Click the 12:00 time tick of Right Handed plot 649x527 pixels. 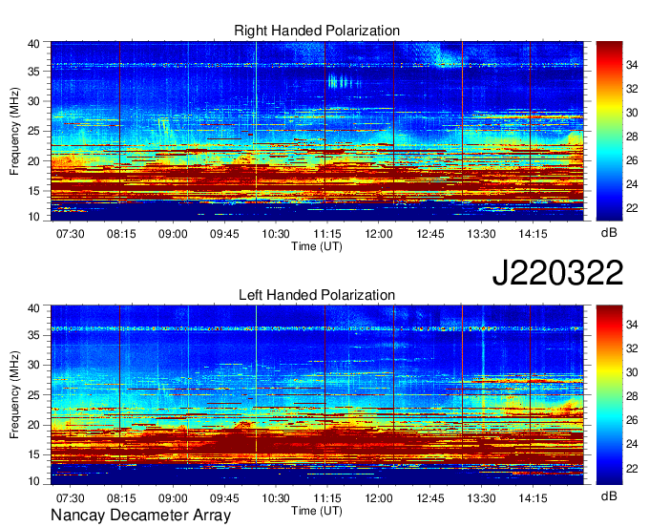click(379, 234)
